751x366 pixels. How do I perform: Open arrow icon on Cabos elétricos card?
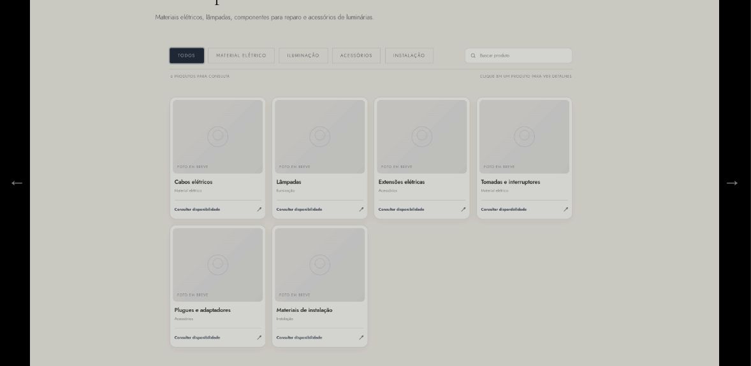(259, 209)
